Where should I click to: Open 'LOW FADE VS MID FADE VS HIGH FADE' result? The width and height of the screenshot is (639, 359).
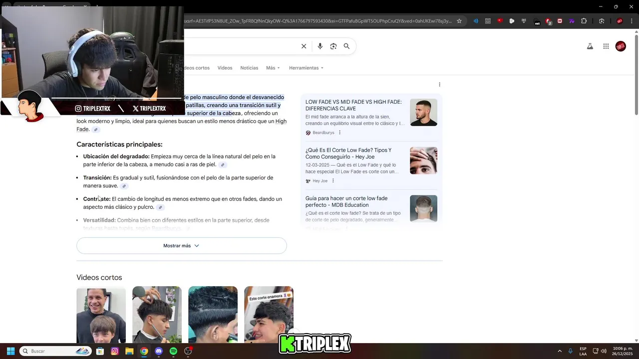point(353,105)
